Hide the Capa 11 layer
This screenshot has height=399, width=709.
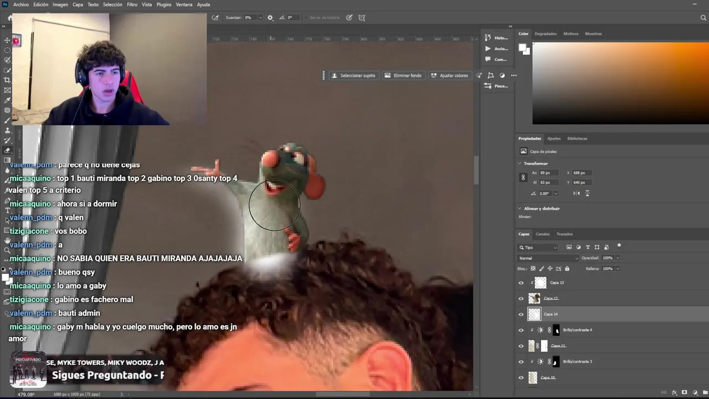(x=521, y=346)
